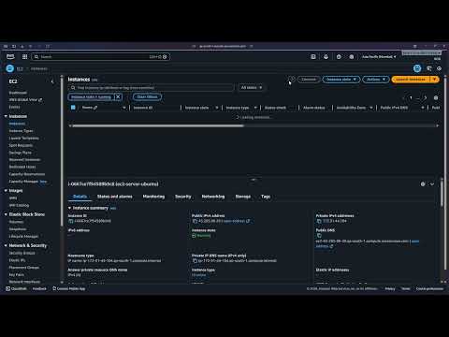
Task: Copy the Instance ID value
Action: pyautogui.click(x=71, y=221)
